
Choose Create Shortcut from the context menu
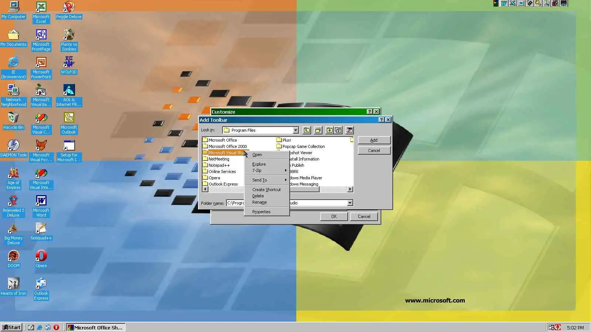click(x=267, y=190)
